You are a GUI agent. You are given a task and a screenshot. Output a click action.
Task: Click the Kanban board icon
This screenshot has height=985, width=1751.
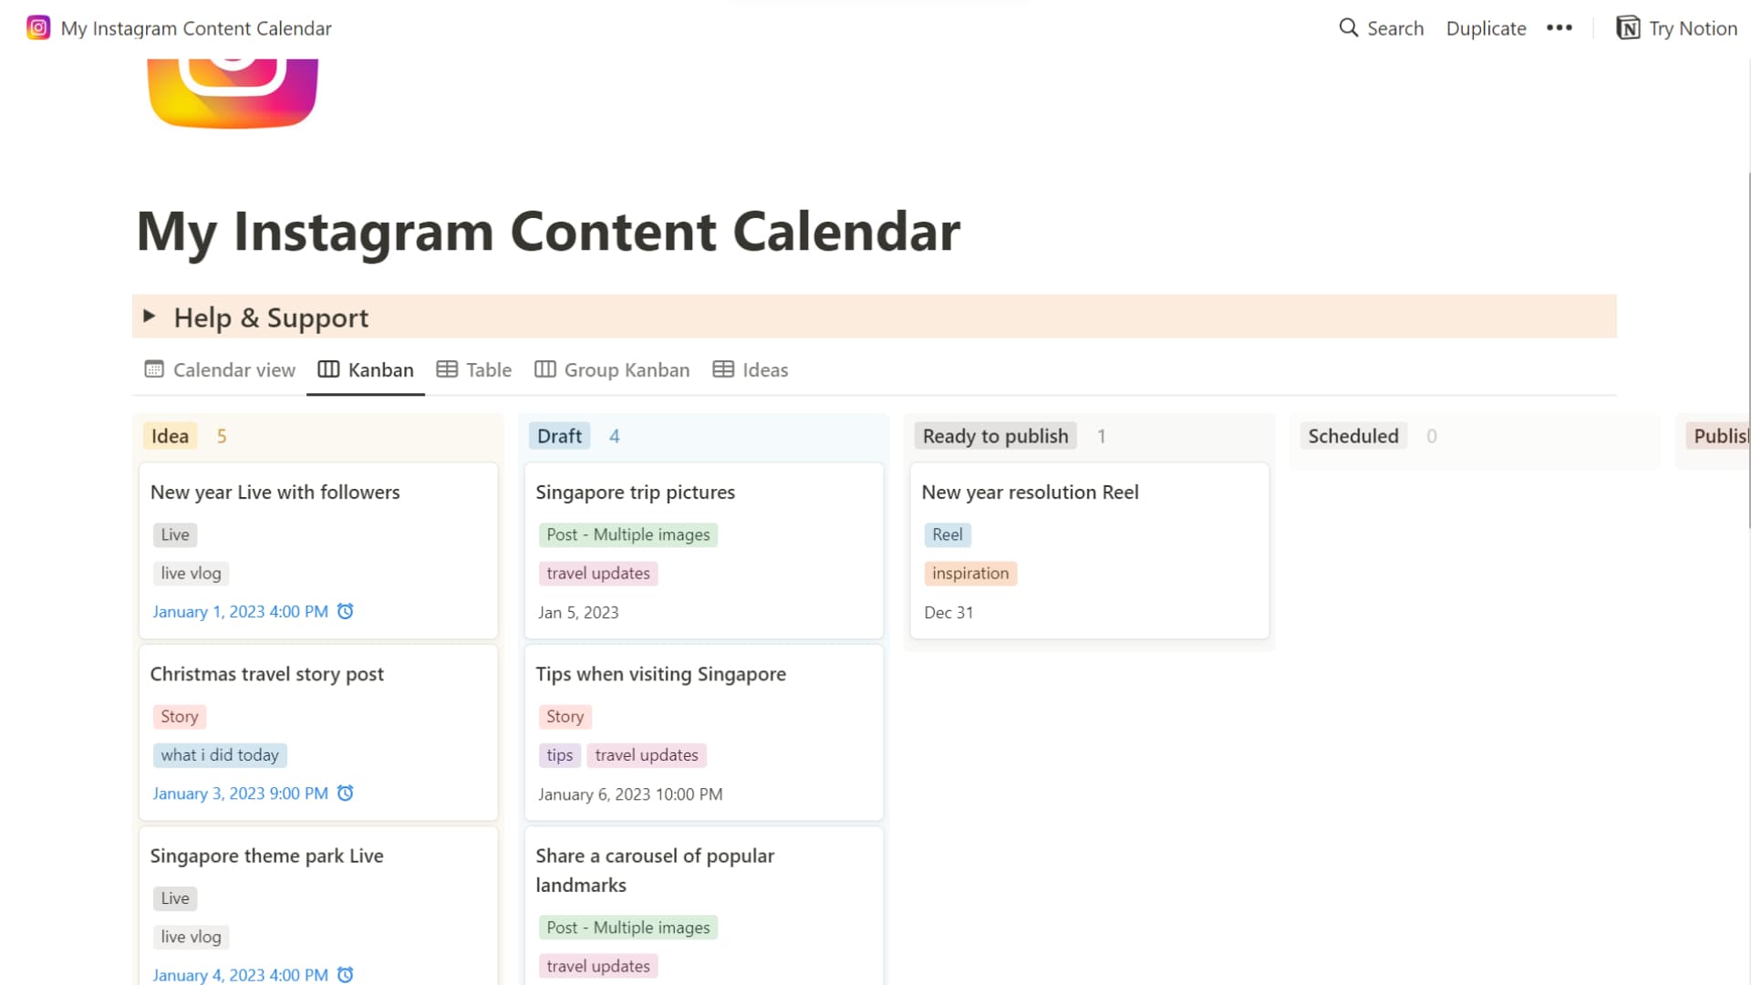pos(327,369)
